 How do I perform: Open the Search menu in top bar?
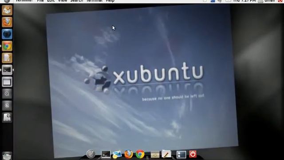click(x=77, y=1)
